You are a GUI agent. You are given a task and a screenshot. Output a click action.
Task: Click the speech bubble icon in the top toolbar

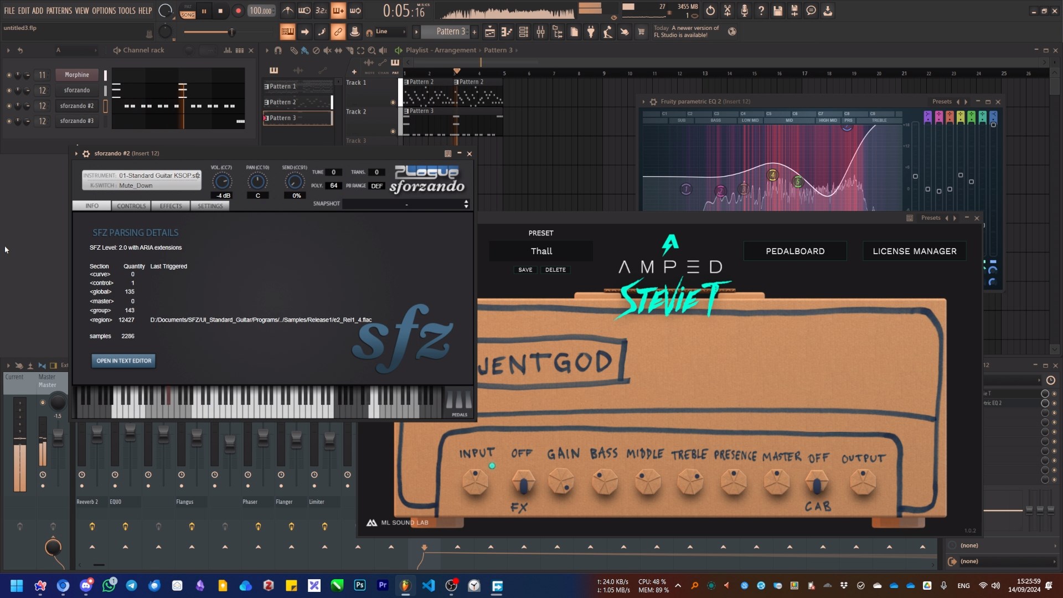coord(811,11)
